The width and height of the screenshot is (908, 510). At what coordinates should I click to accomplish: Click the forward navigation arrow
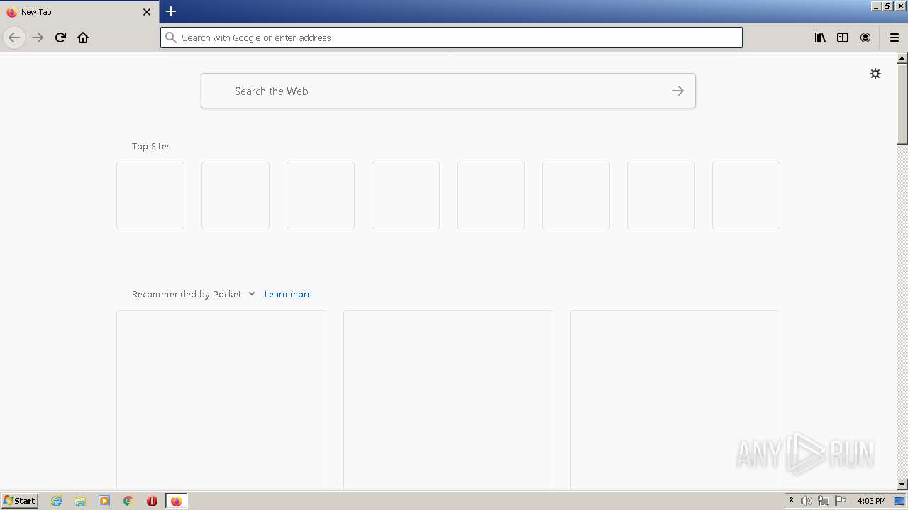[x=38, y=38]
